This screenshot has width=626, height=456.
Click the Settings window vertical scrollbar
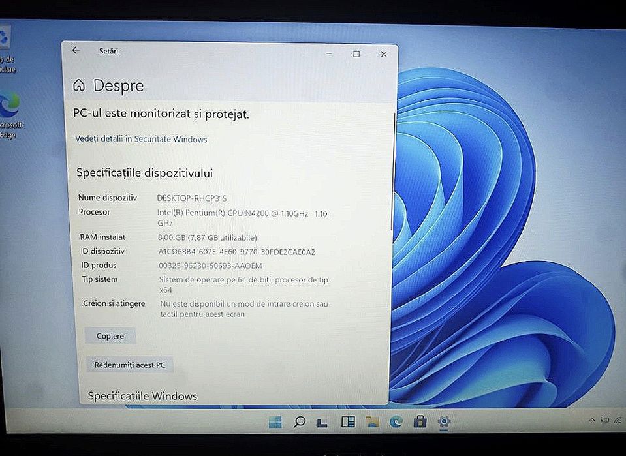[394, 172]
